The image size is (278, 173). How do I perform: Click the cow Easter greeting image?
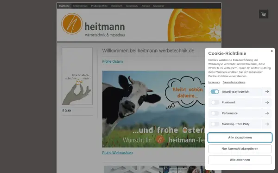click(154, 109)
